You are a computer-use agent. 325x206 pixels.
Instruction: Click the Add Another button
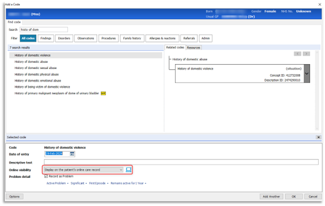pyautogui.click(x=271, y=196)
